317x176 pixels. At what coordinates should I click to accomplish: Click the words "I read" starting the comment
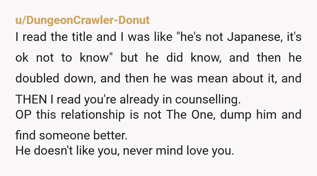pos(31,37)
